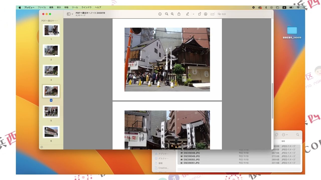Image resolution: width=321 pixels, height=180 pixels.
Task: Select page 6 thumbnail in sidebar
Action: [x=51, y=132]
